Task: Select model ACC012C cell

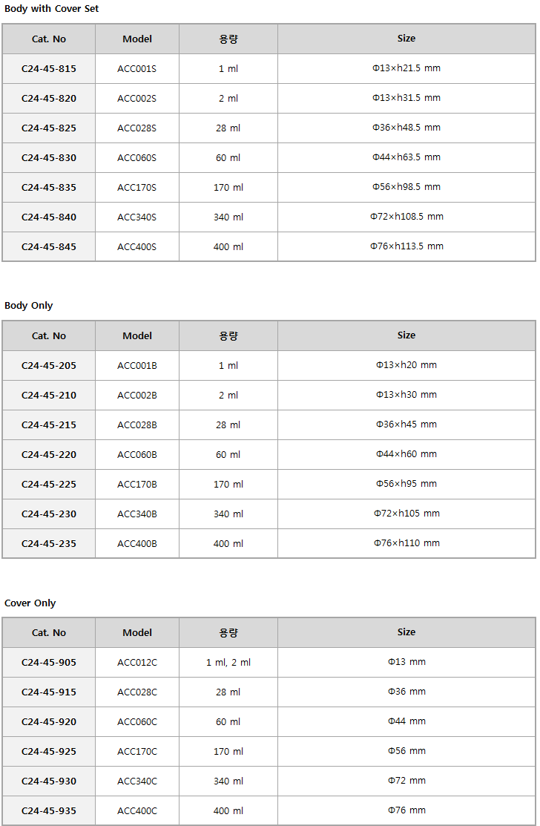Action: click(x=136, y=663)
